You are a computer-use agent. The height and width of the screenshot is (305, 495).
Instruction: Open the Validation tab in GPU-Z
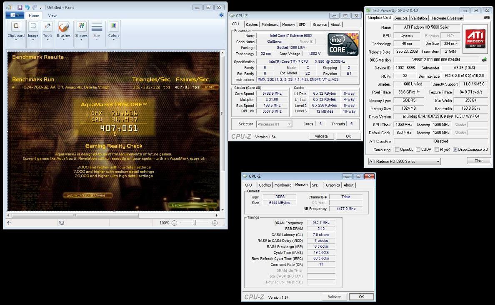coord(419,18)
